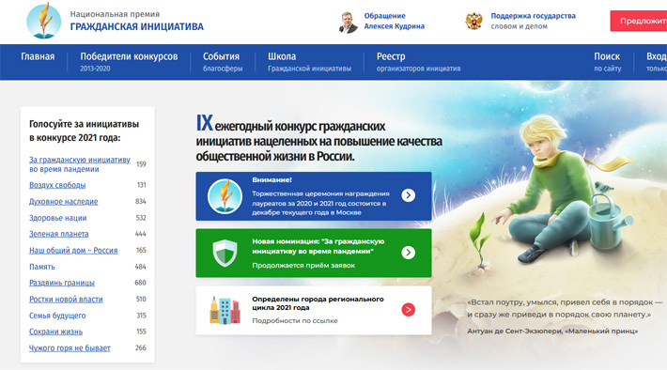667x370 pixels.
Task: Select the Память nomination
Action: tap(42, 267)
